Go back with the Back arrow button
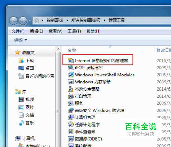The image size is (171, 147). tap(13, 21)
